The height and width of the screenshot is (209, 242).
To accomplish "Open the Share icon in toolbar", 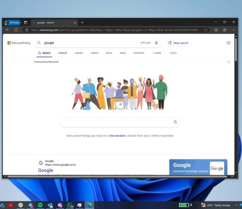I will tap(225, 30).
